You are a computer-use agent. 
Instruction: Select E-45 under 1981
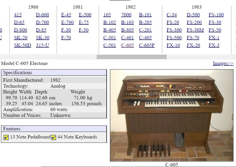click(x=66, y=15)
